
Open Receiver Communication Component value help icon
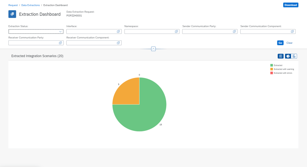[x=118, y=43]
